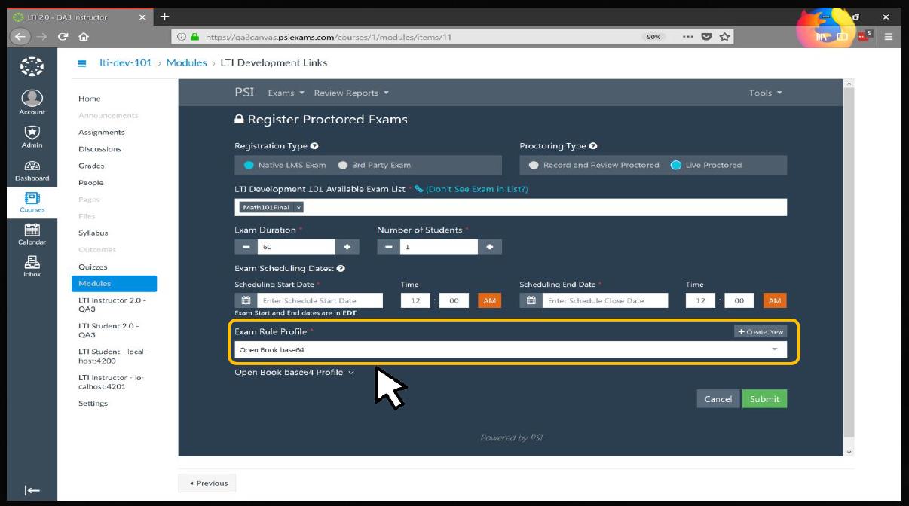Click the green Submit button
909x506 pixels.
pos(764,399)
